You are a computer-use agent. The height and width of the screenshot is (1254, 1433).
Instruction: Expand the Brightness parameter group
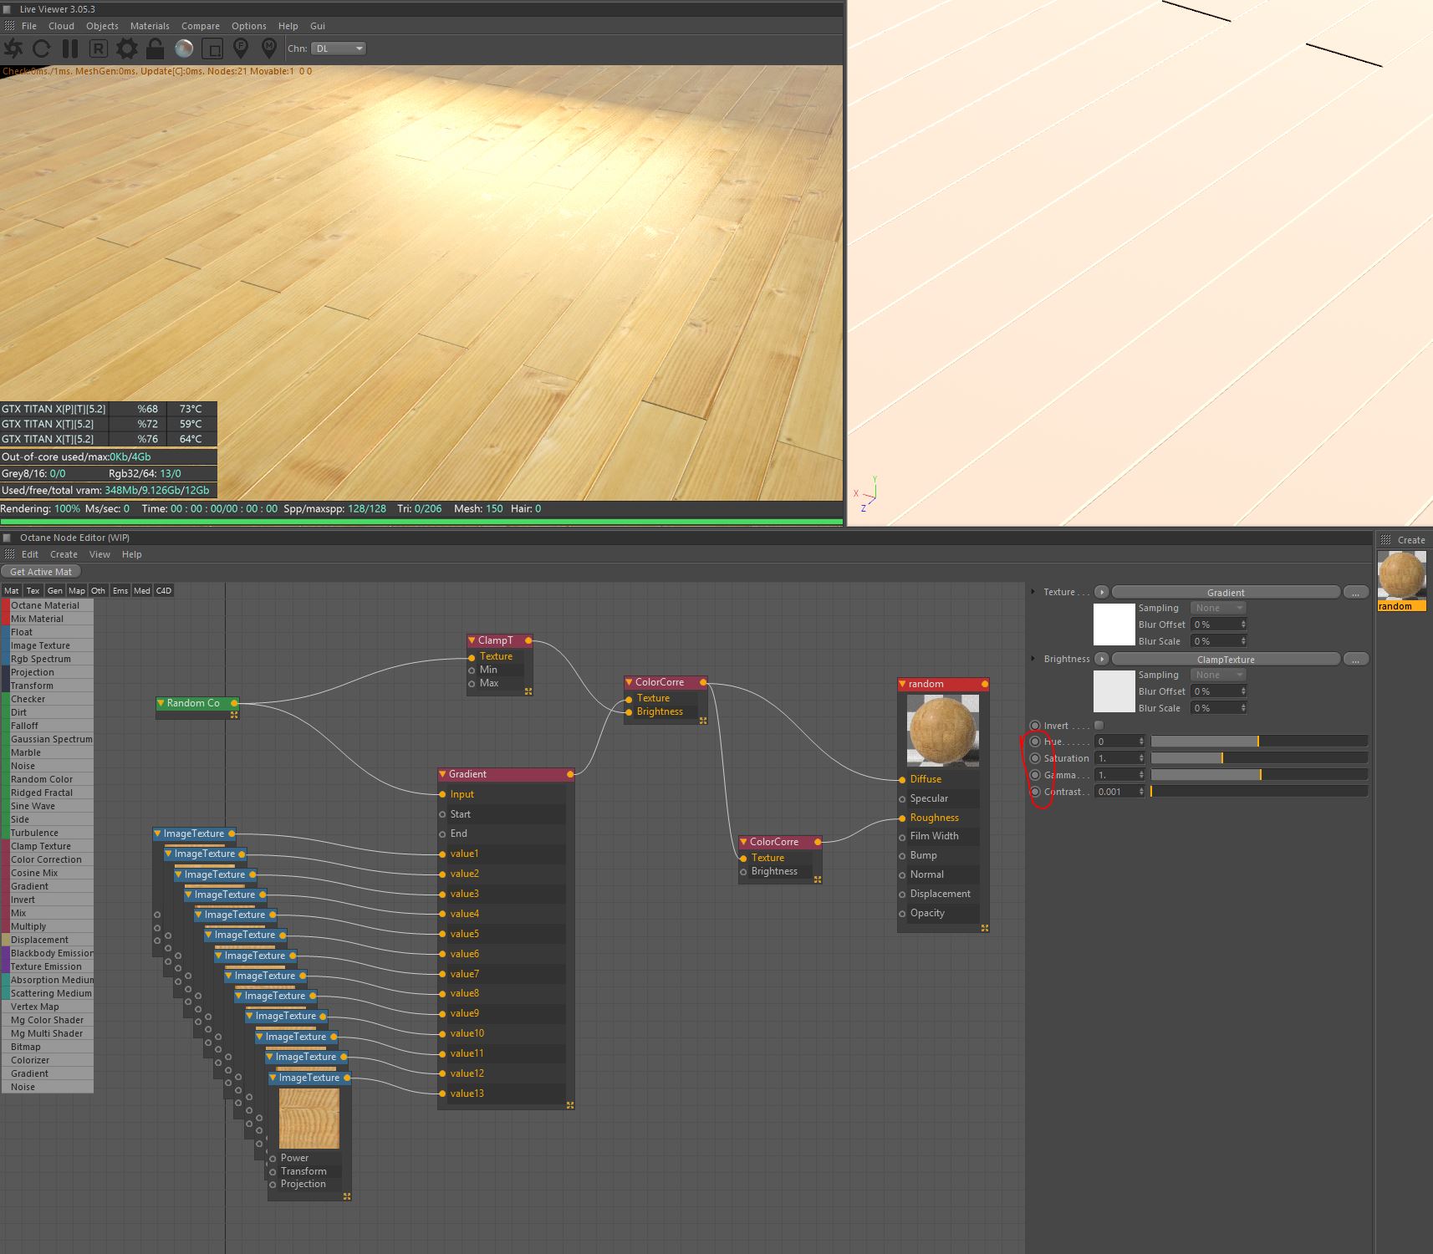(x=1033, y=659)
